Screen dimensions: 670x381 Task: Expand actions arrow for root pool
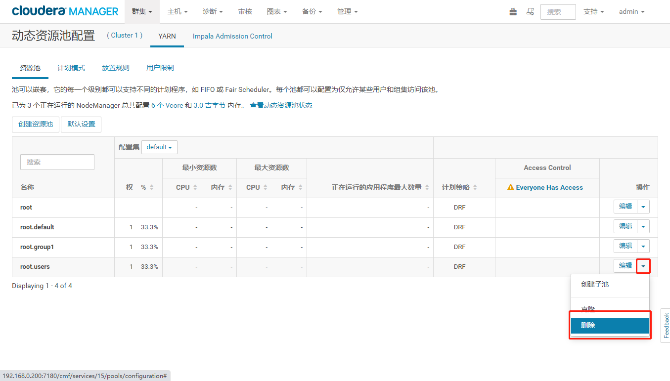coord(643,207)
